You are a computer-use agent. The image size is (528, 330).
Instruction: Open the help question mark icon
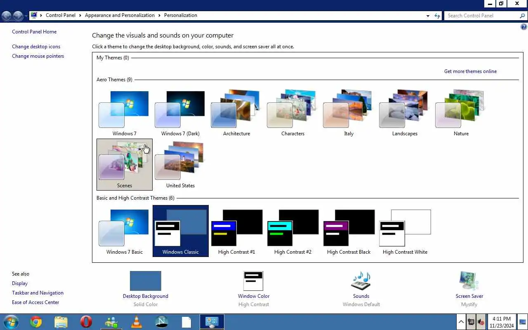[x=524, y=27]
